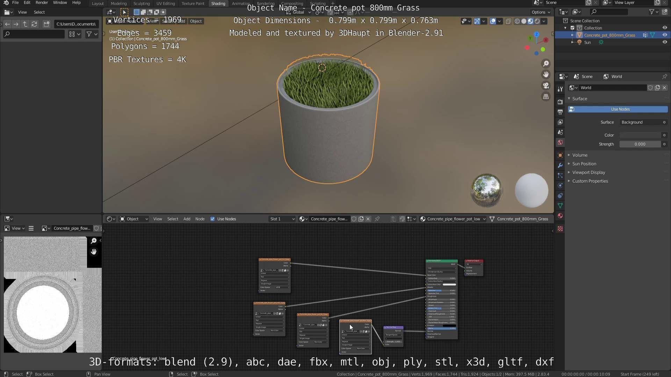Unlink the World datablock

pos(664,88)
